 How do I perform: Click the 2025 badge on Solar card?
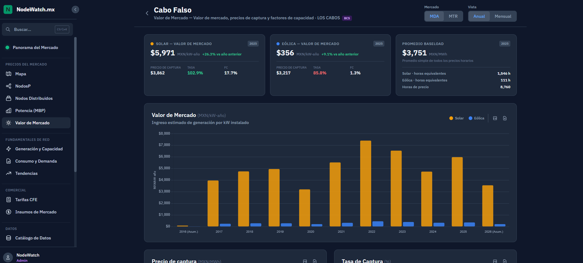tap(253, 44)
